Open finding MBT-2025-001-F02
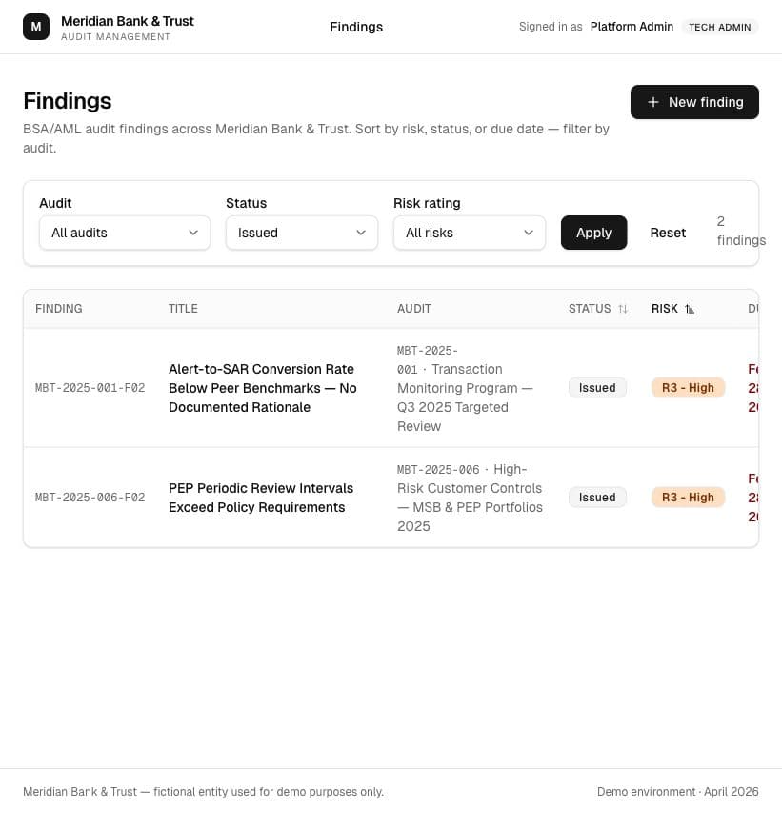782x815 pixels. [x=90, y=388]
